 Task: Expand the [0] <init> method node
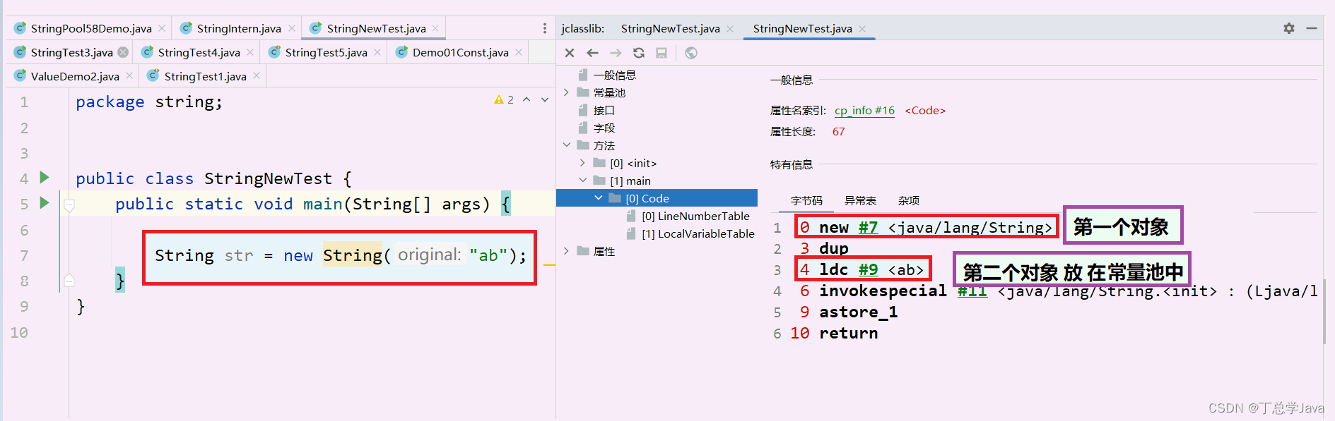coord(582,163)
